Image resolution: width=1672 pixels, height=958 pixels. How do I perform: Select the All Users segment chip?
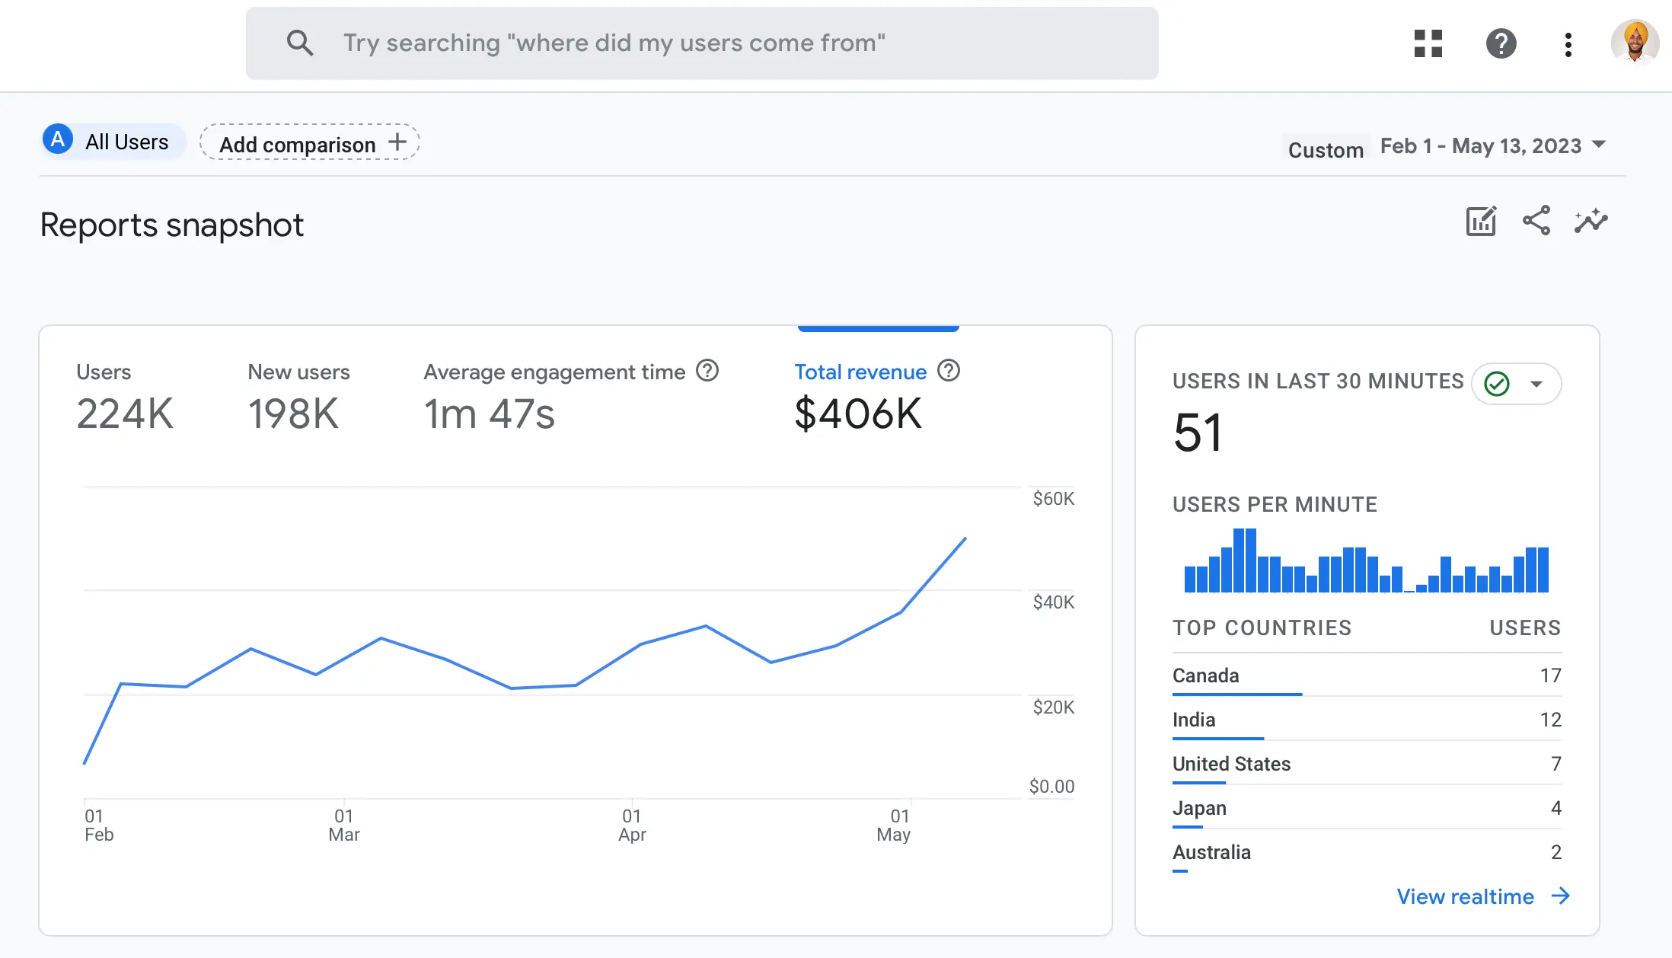pyautogui.click(x=112, y=141)
